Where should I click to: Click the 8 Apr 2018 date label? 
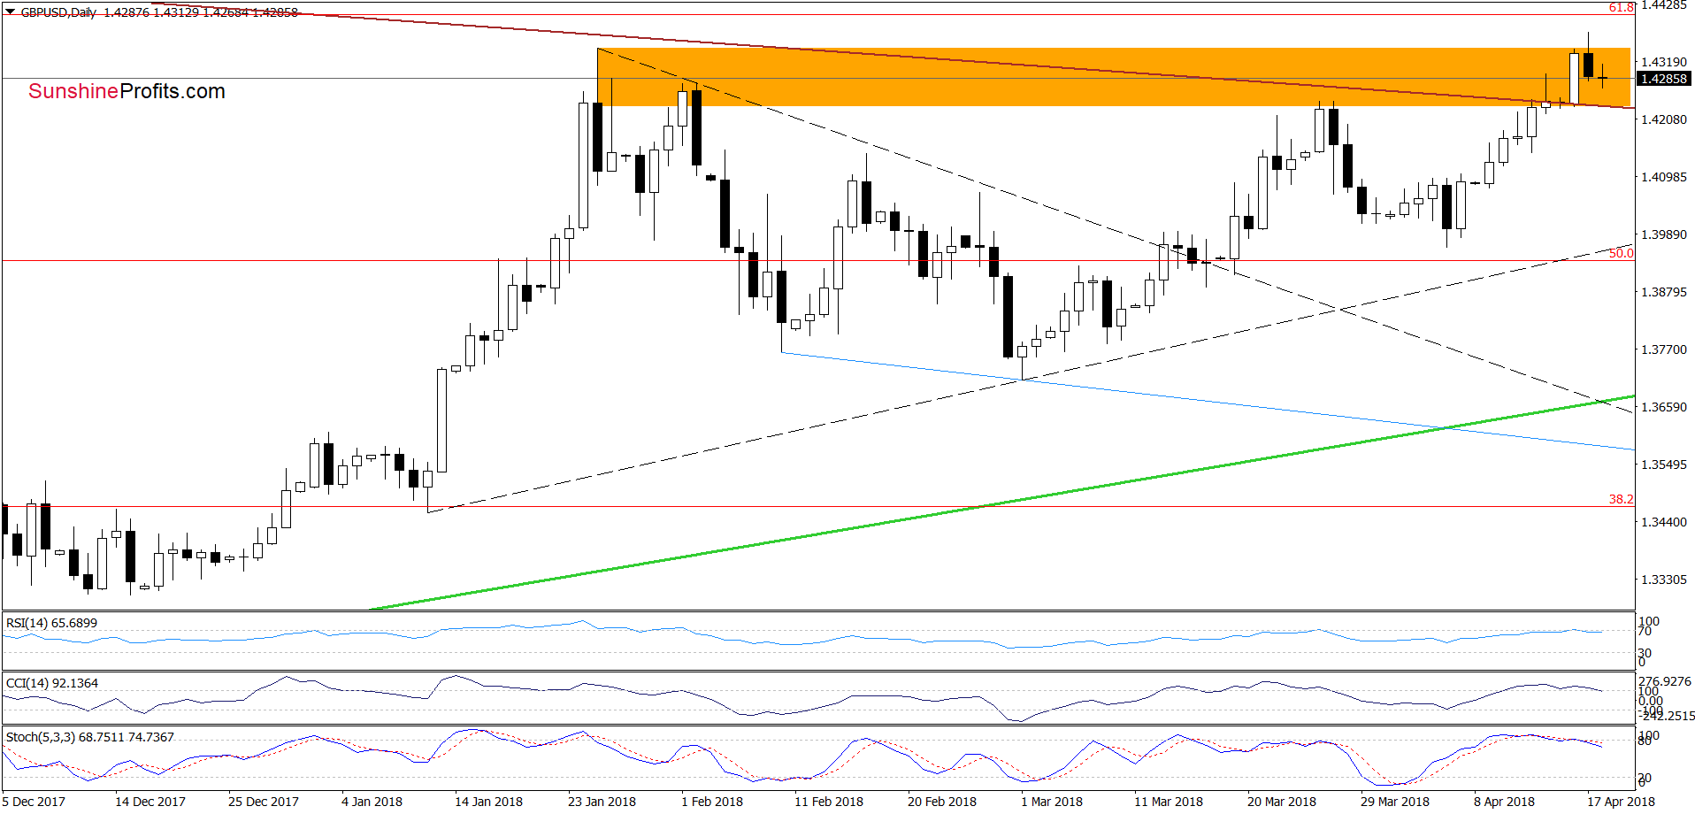coord(1504,802)
